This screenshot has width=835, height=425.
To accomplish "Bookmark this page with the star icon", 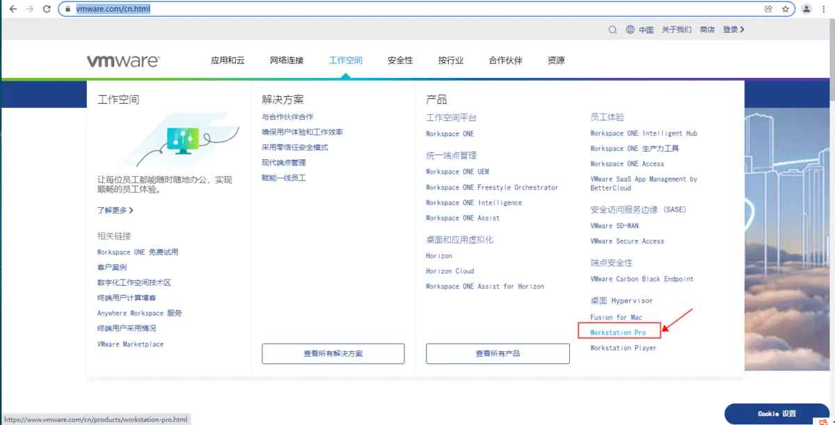I will pos(785,9).
